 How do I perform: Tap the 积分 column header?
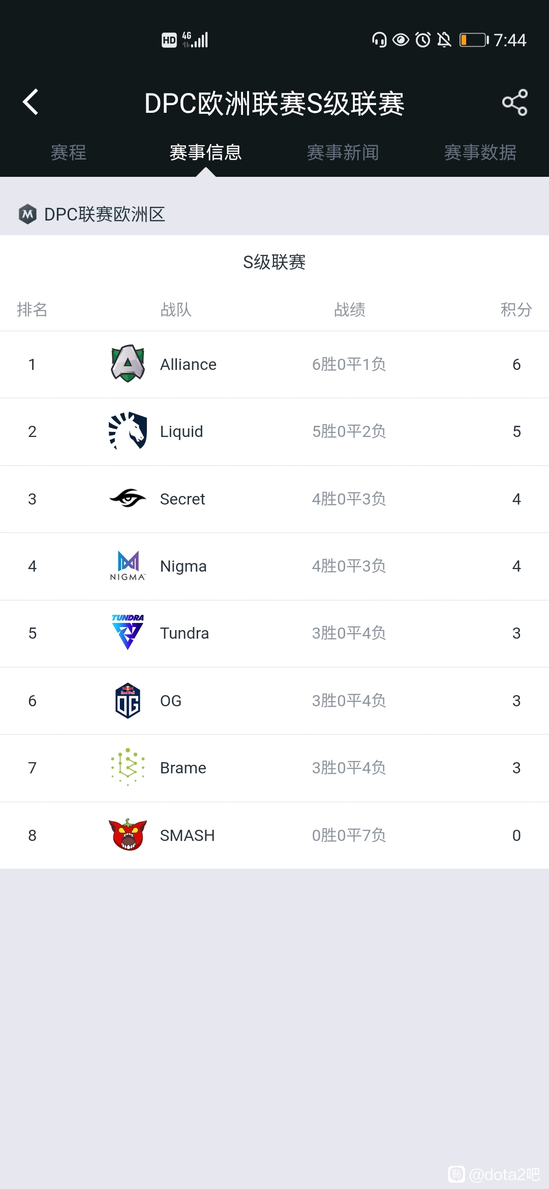tap(516, 309)
